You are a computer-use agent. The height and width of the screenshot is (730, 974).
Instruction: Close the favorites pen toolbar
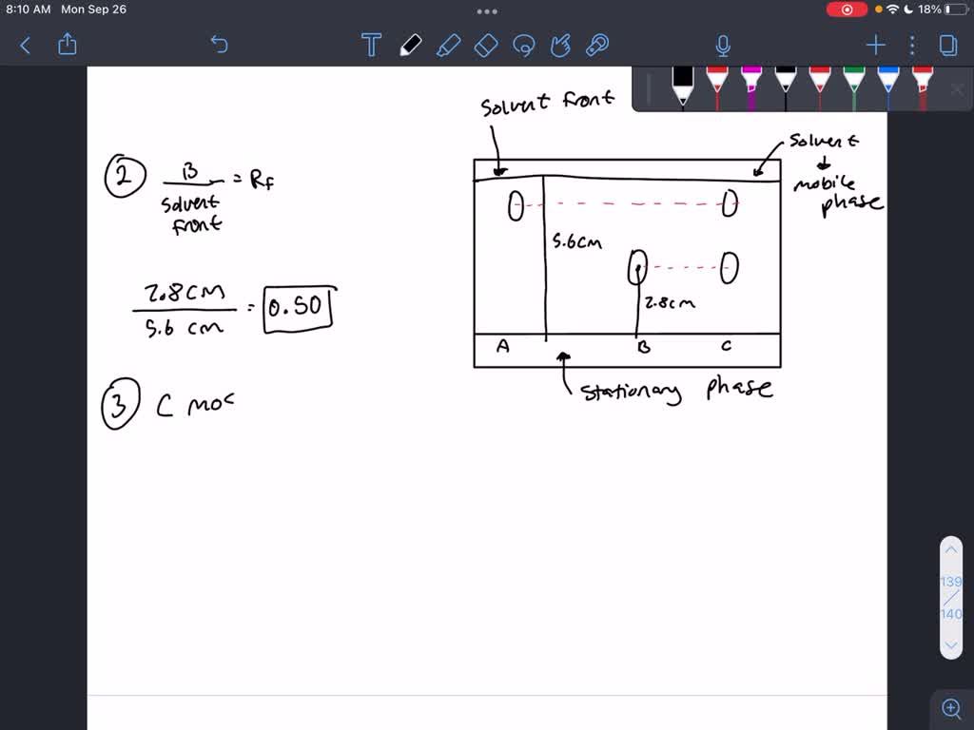[957, 90]
